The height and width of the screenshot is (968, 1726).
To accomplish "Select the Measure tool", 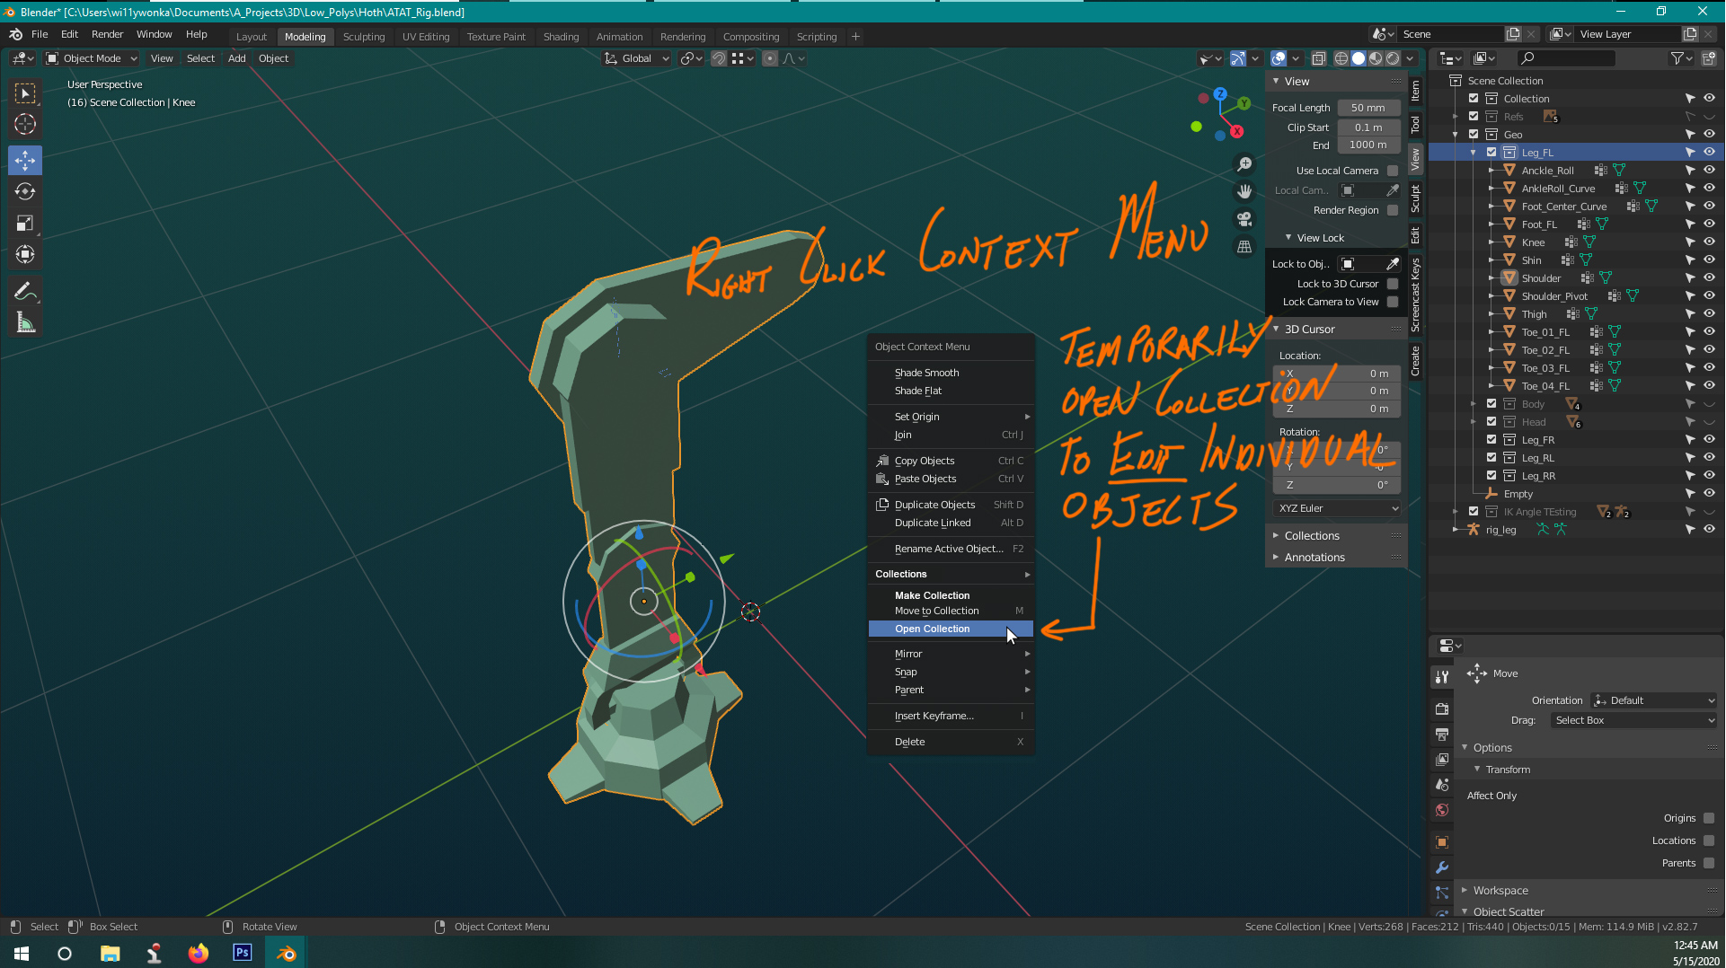I will 25,322.
